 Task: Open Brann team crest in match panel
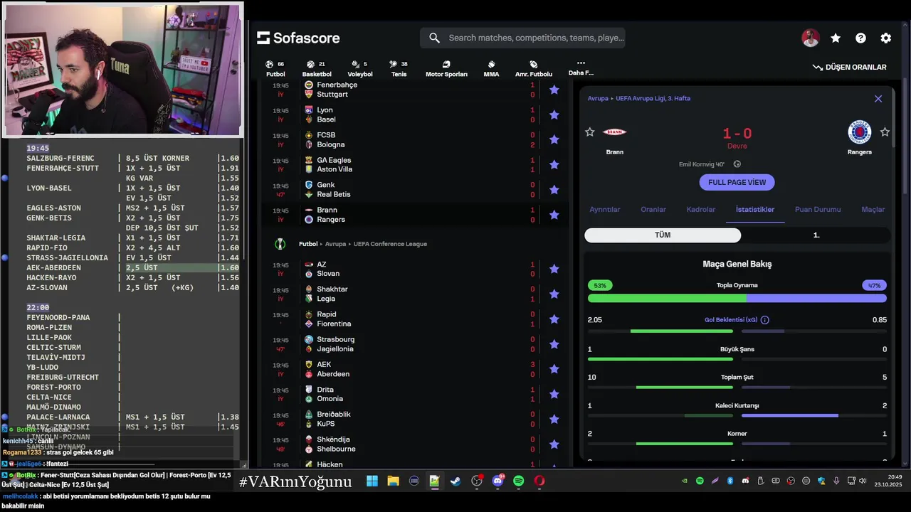pyautogui.click(x=614, y=132)
